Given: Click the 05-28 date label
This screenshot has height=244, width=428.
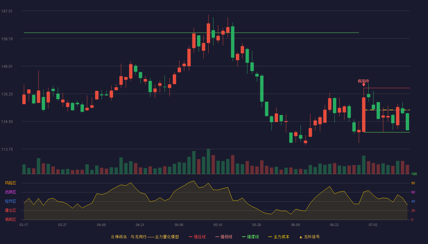Looking at the screenshot, I should [x=256, y=225].
